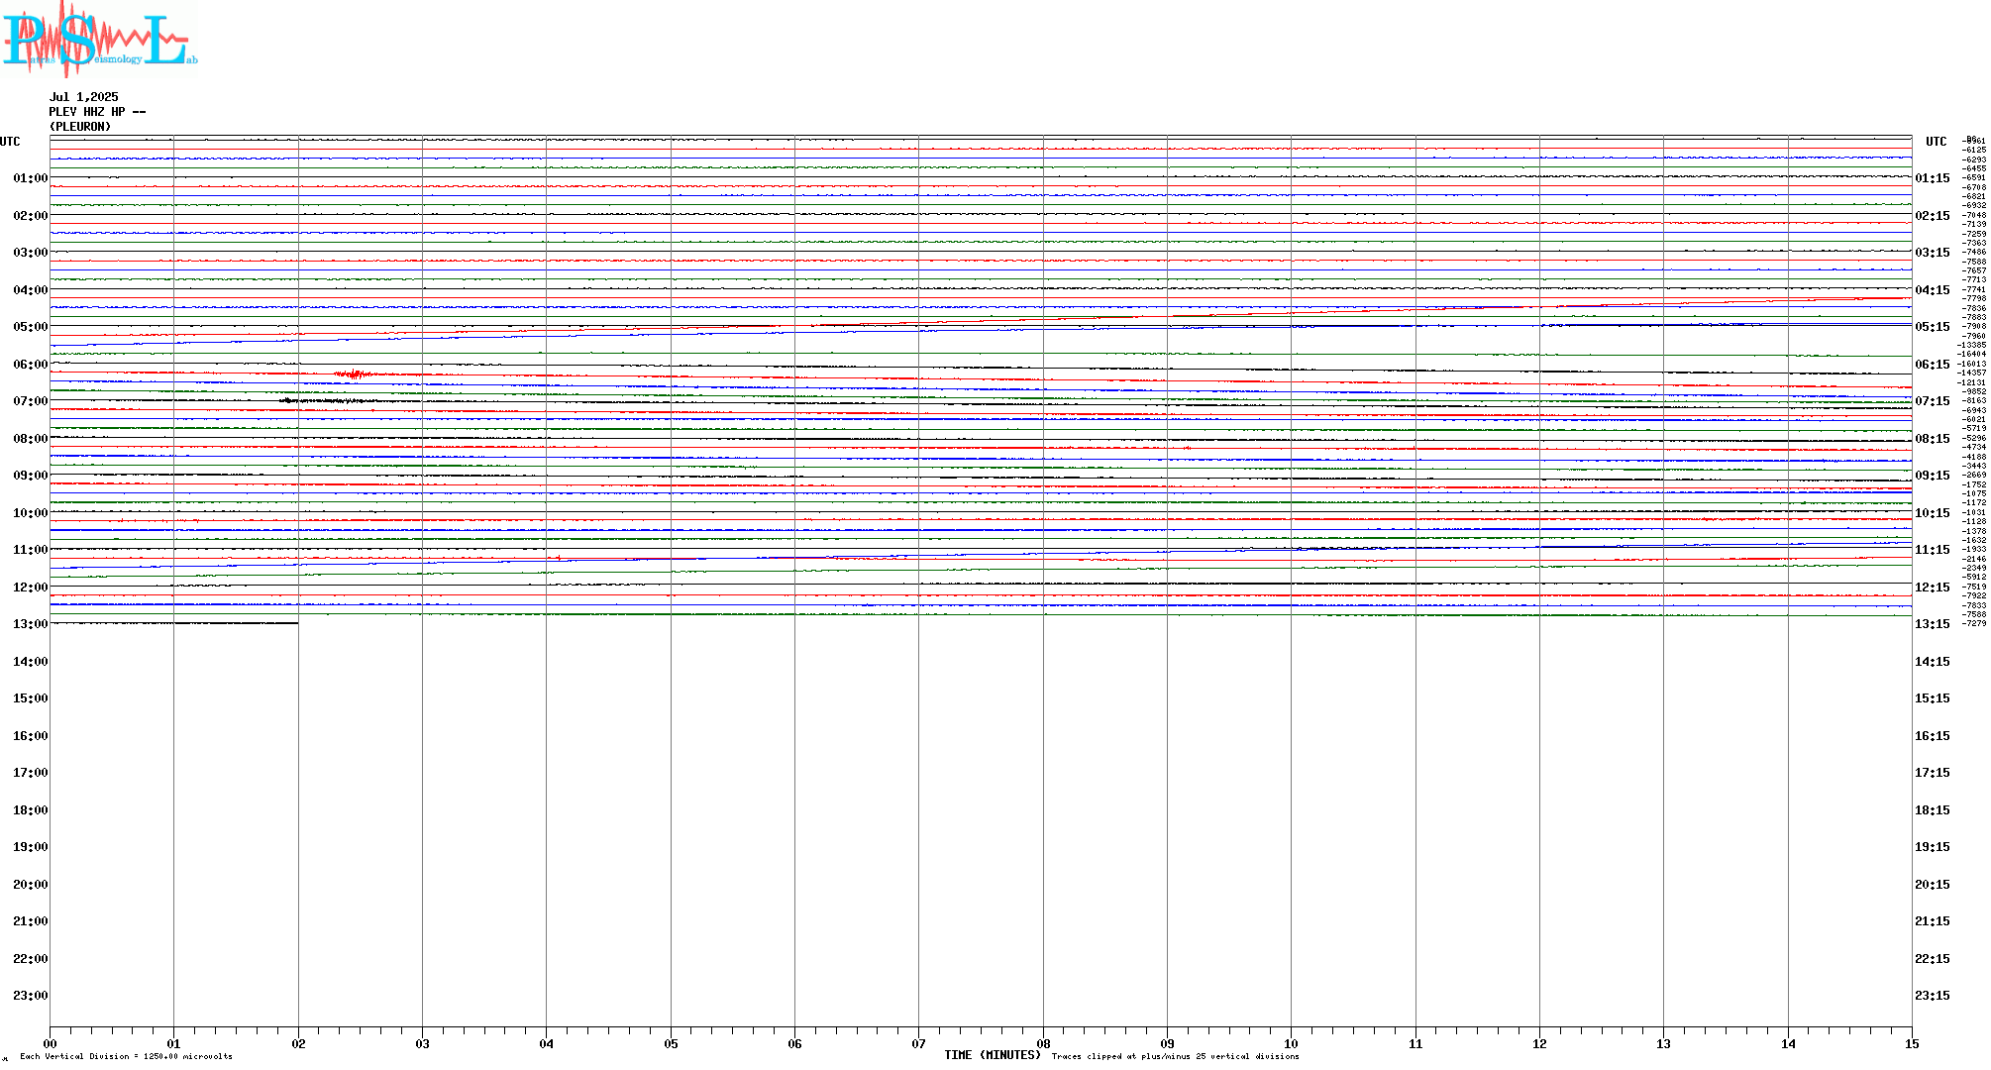
Task: Click the Traces clipped footnote text
Action: 1176,1056
